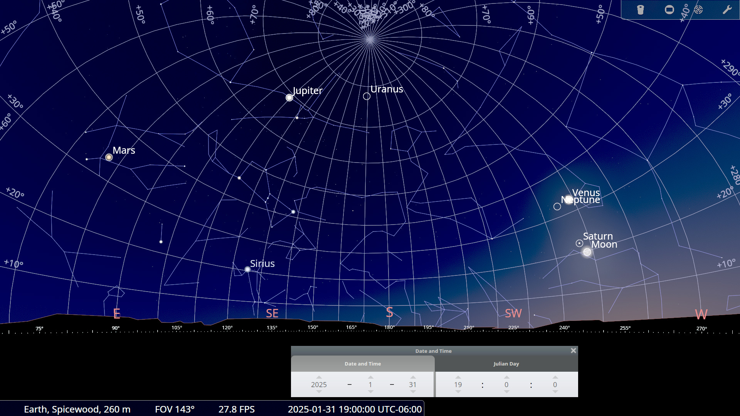The height and width of the screenshot is (416, 740).
Task: Increase the year value above 2025
Action: click(x=319, y=377)
